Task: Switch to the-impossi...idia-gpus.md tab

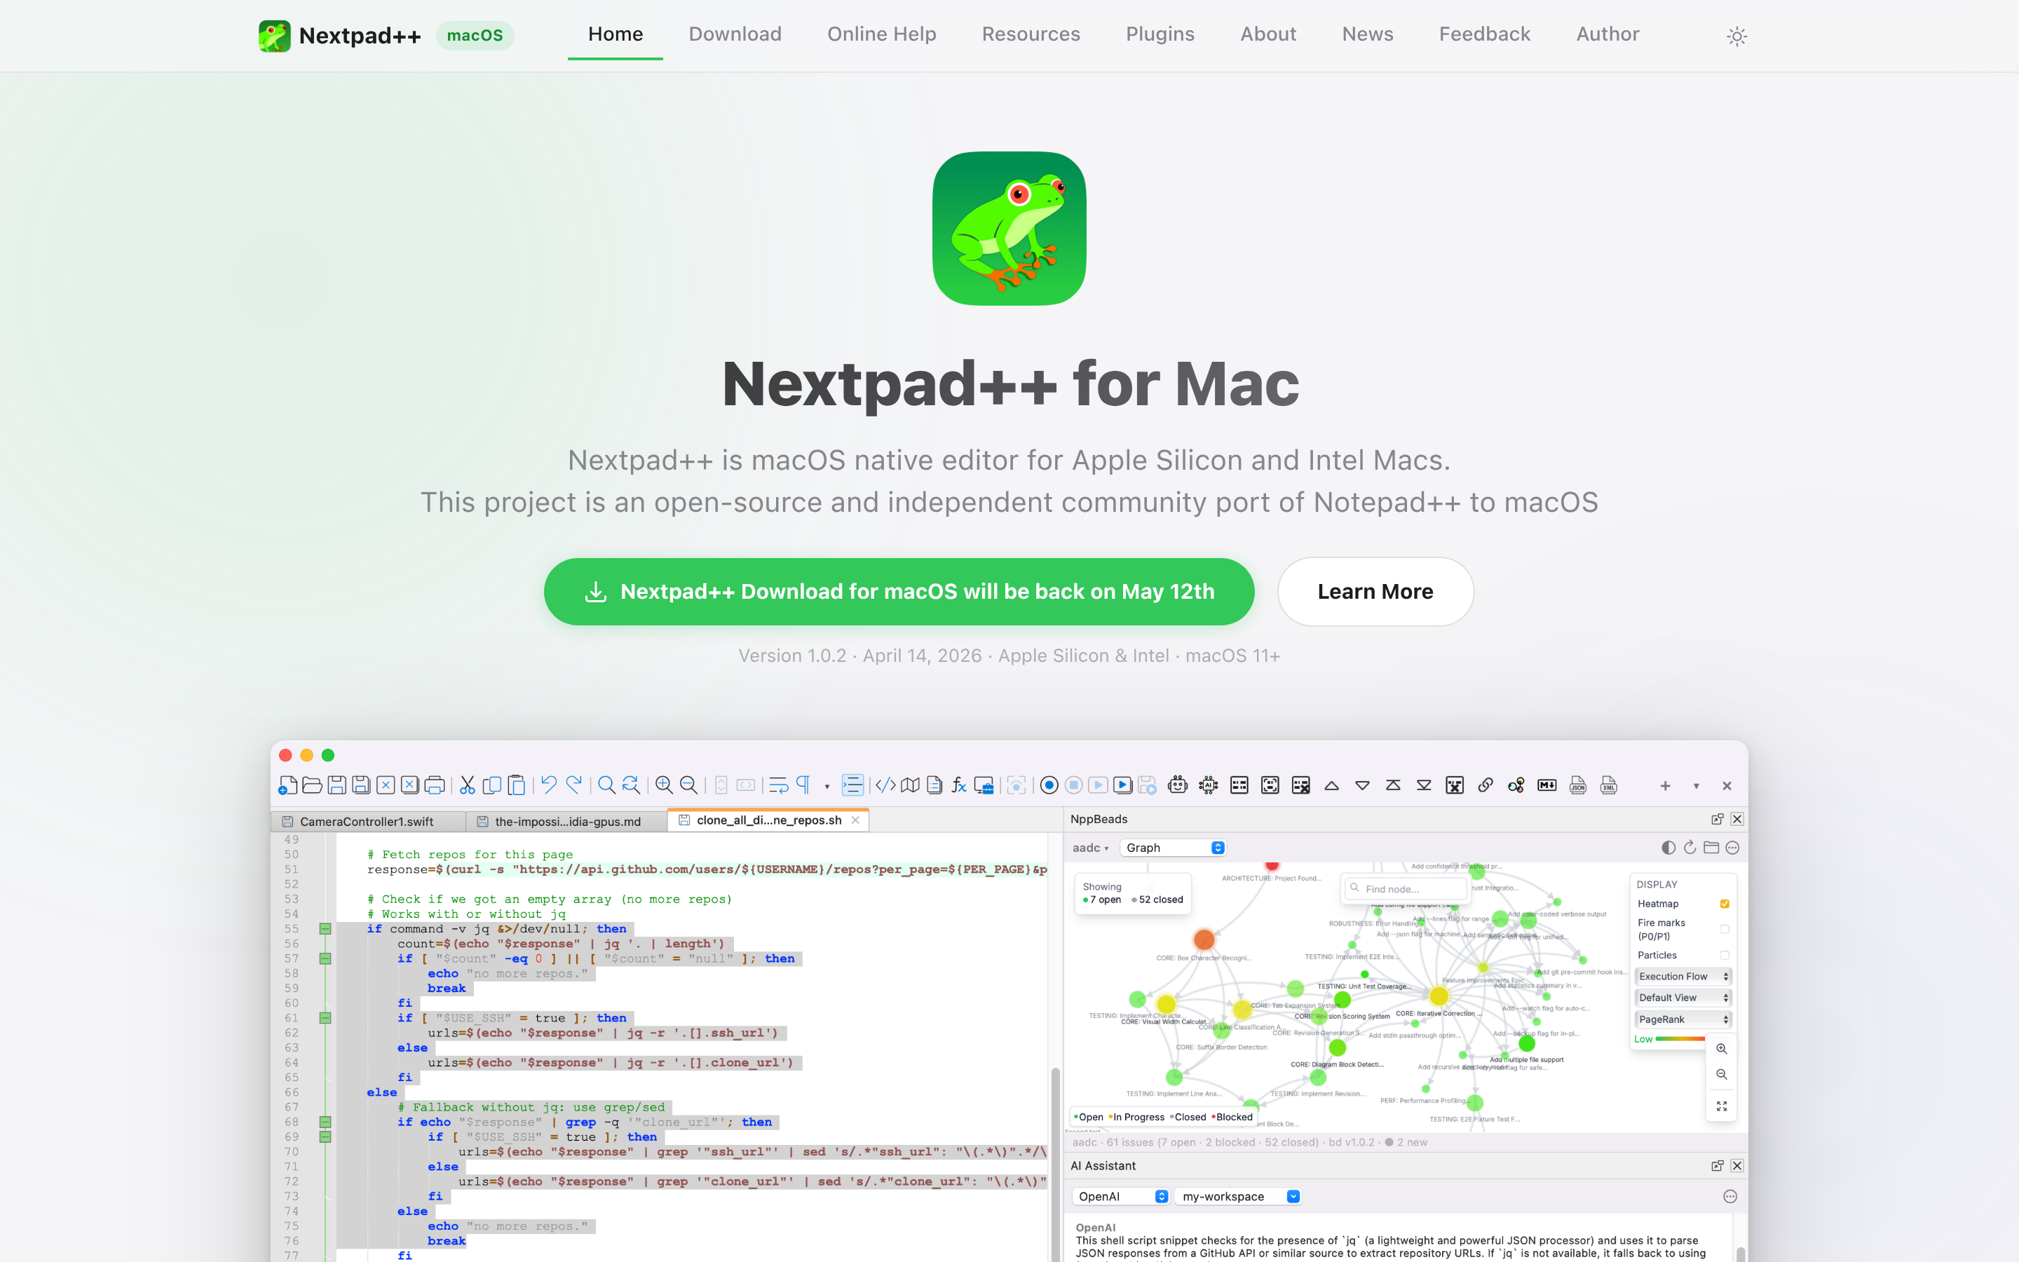Action: (x=567, y=821)
